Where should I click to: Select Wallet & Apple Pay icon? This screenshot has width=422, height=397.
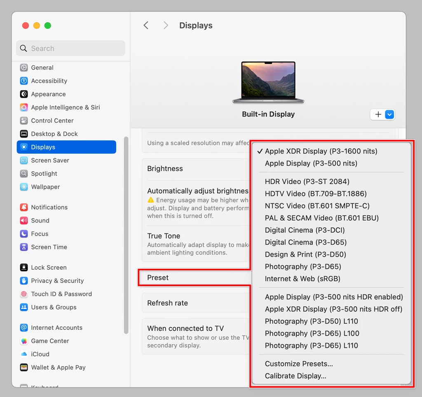24,367
